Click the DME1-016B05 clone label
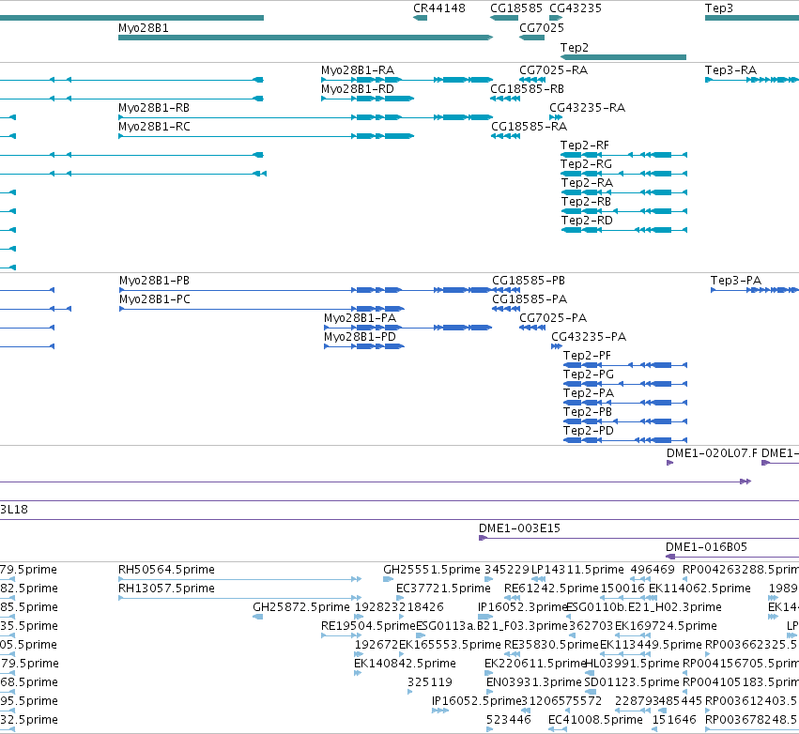 click(706, 547)
